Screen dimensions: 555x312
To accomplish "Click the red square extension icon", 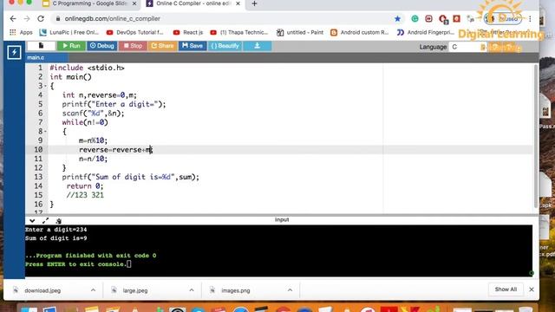I will (x=457, y=19).
